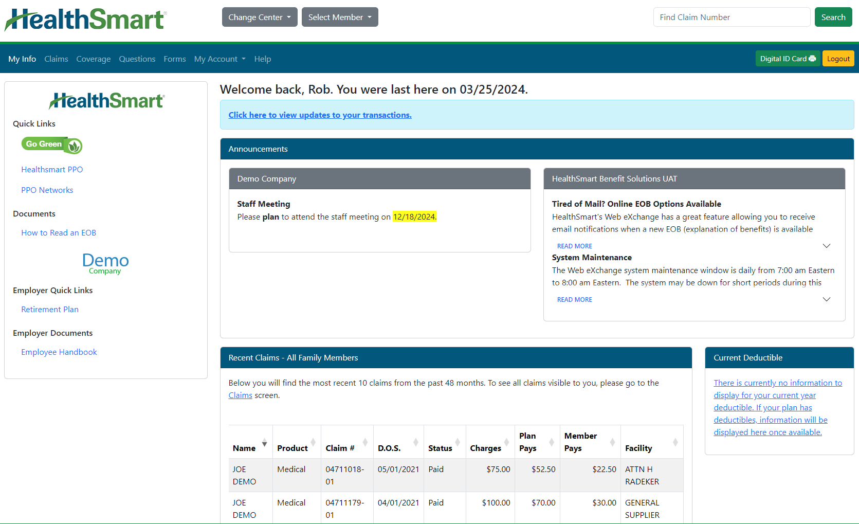
Task: Open the Healthsmart PPO quick link
Action: (x=52, y=169)
